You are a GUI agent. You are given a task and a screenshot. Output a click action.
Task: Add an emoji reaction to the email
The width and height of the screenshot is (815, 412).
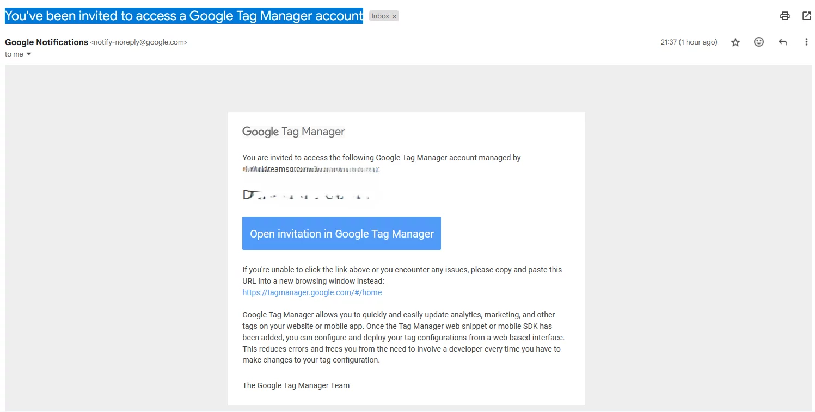pyautogui.click(x=759, y=42)
